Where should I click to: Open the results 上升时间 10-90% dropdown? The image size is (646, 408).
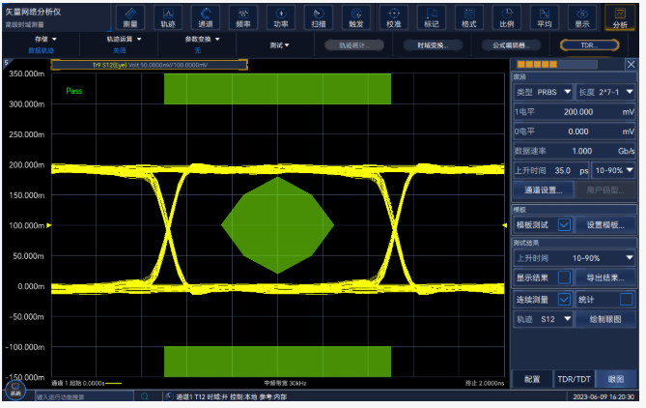(575, 258)
